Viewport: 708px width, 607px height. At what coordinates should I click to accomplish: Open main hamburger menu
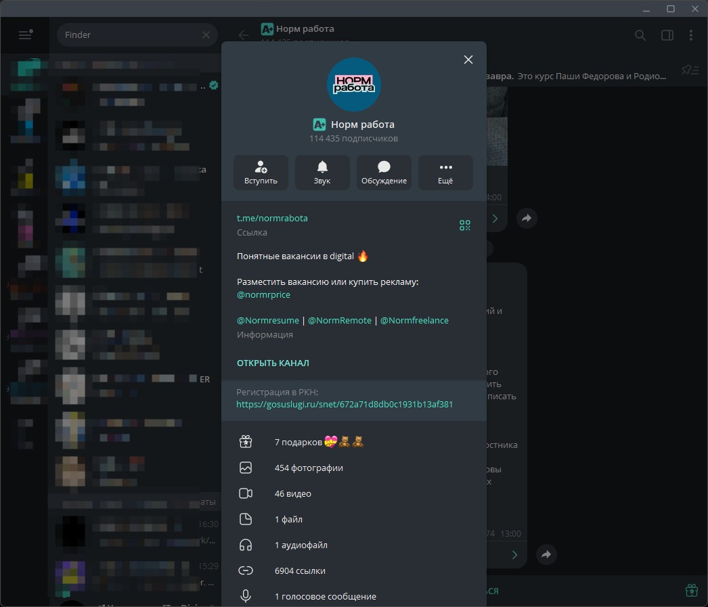(25, 35)
